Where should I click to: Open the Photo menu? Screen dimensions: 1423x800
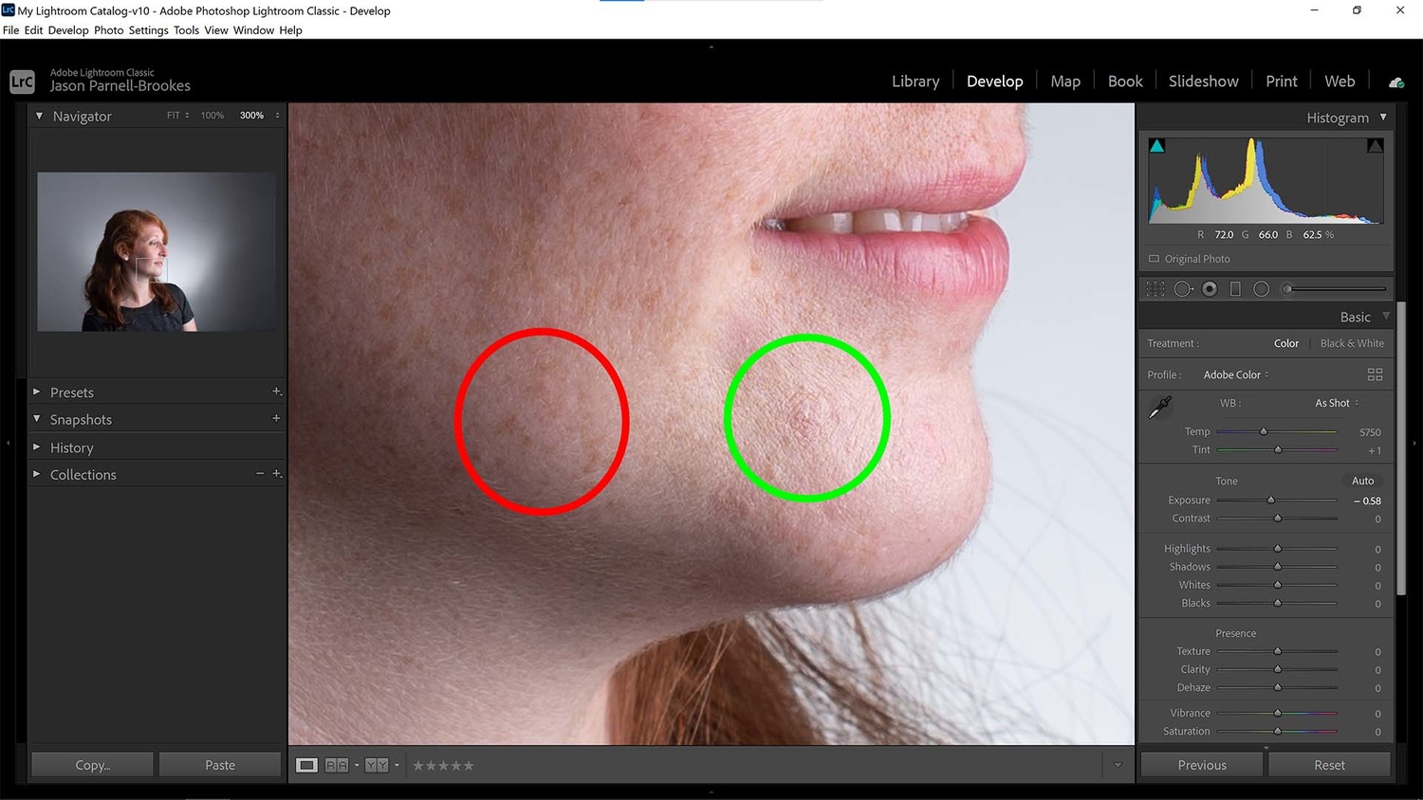coord(108,30)
